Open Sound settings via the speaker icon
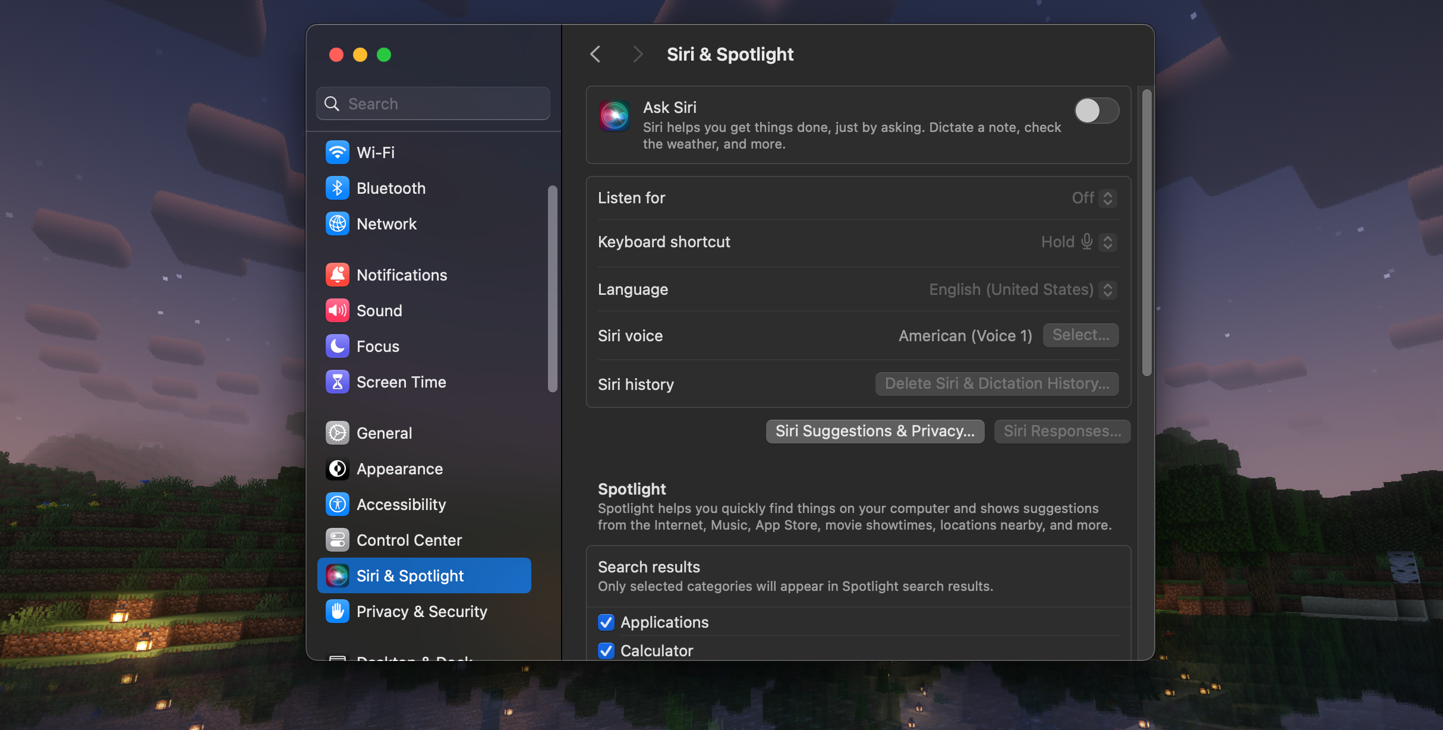This screenshot has width=1443, height=730. point(337,310)
